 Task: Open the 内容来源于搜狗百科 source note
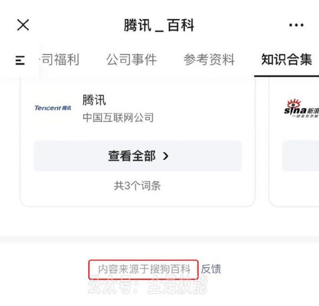(x=144, y=269)
